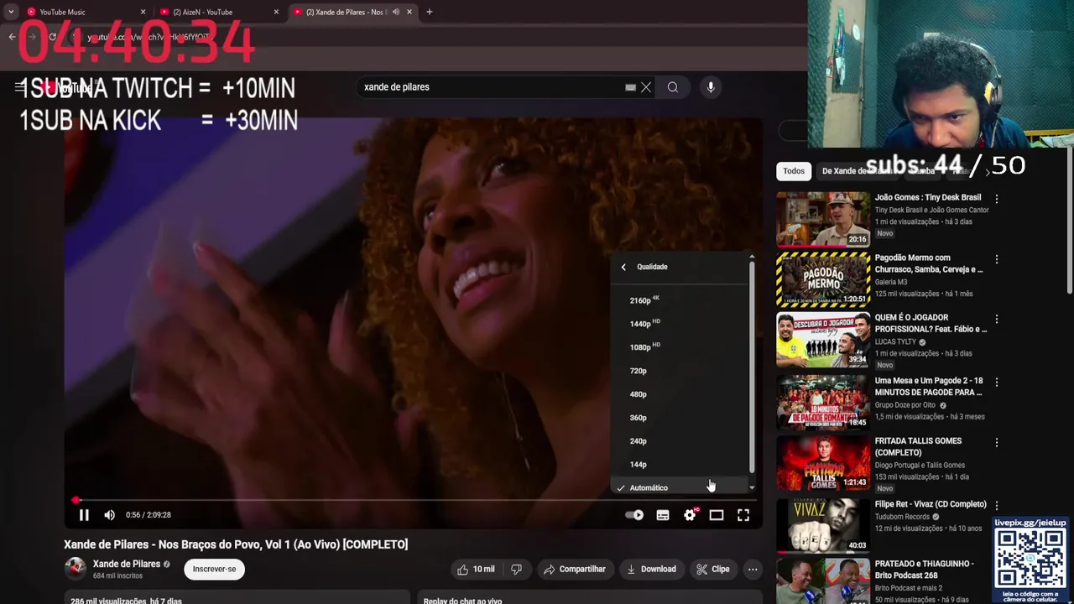The width and height of the screenshot is (1074, 604).
Task: Open options menu for QUEM É O JOGADOR video
Action: click(x=997, y=319)
